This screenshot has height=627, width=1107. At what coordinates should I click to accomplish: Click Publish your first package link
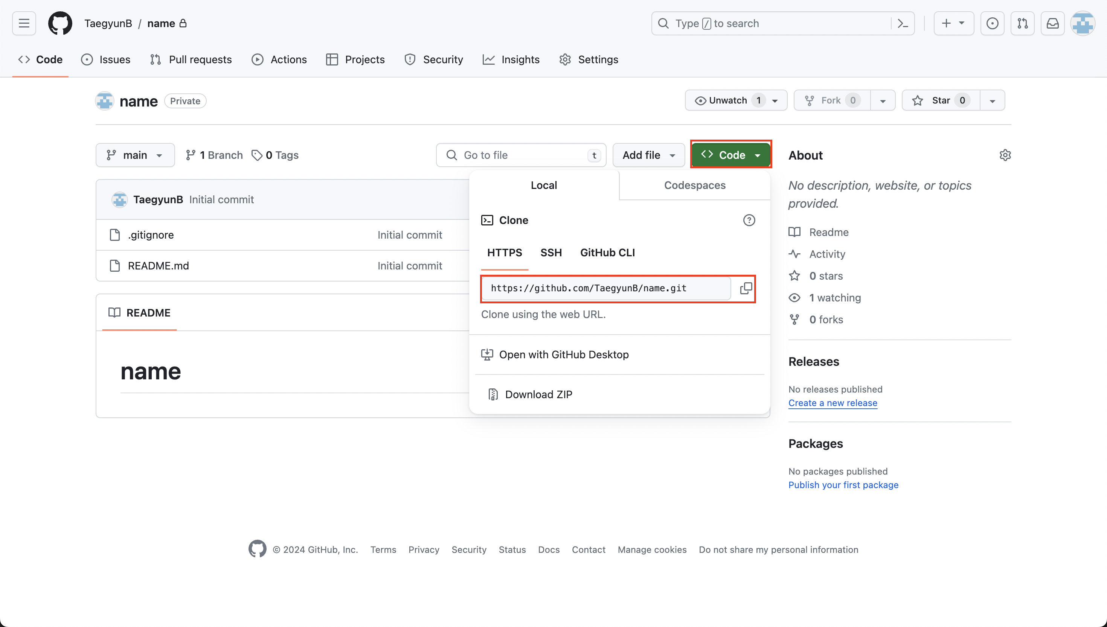843,485
